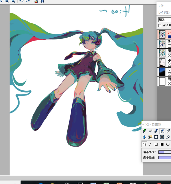Choose the freehand curve drawing mode

[144, 144]
